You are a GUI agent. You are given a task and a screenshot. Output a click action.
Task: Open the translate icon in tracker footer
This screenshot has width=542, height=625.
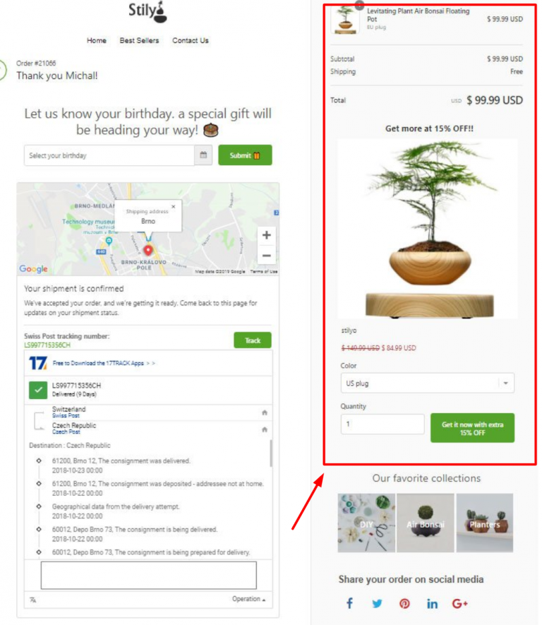click(33, 600)
